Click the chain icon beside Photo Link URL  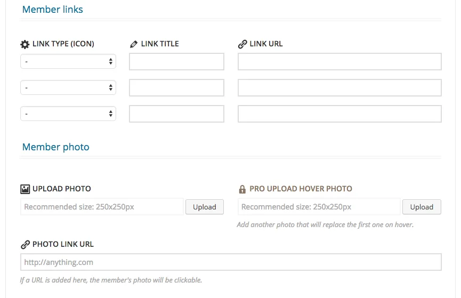[x=25, y=245]
